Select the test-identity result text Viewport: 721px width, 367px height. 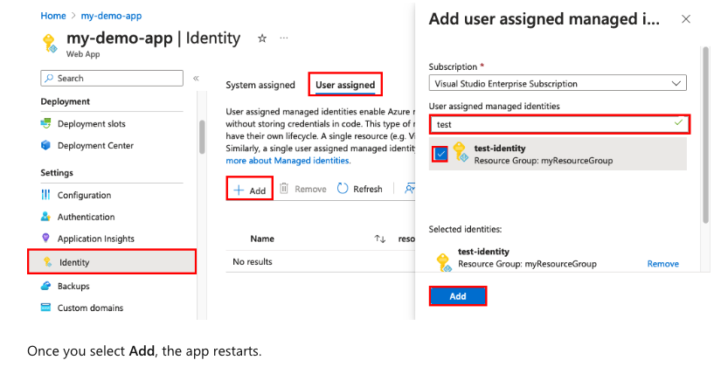[543, 154]
